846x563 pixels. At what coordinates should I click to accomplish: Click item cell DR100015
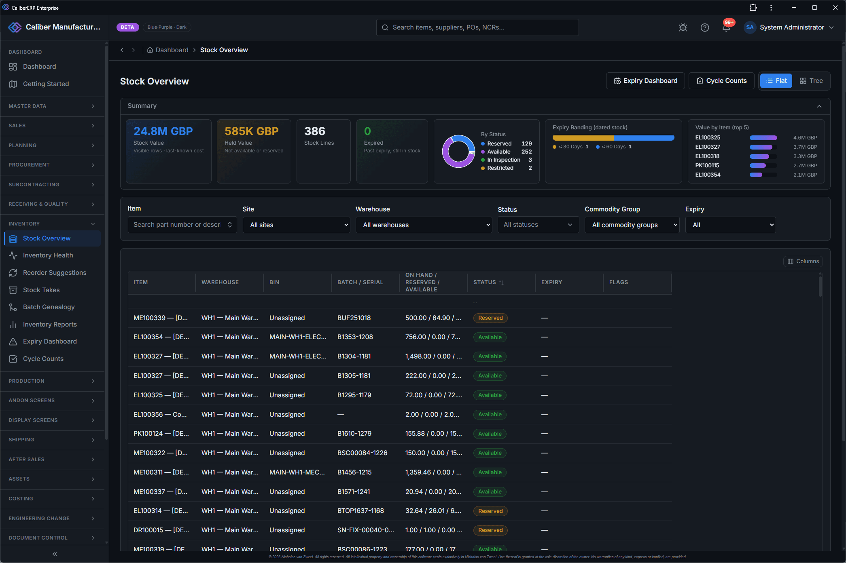pos(161,530)
